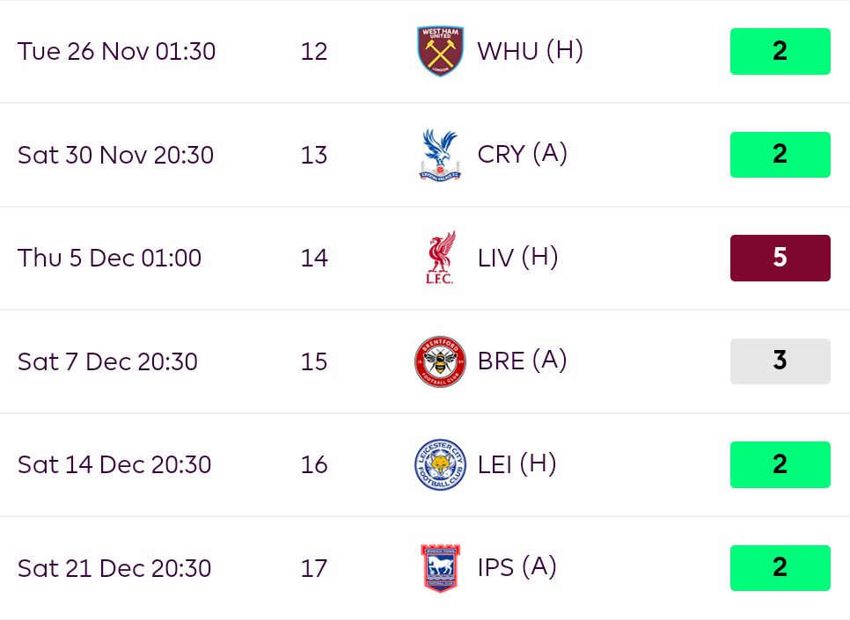Screen dimensions: 850x620
Task: Select the dark red difficulty 5 badge
Action: (x=780, y=258)
